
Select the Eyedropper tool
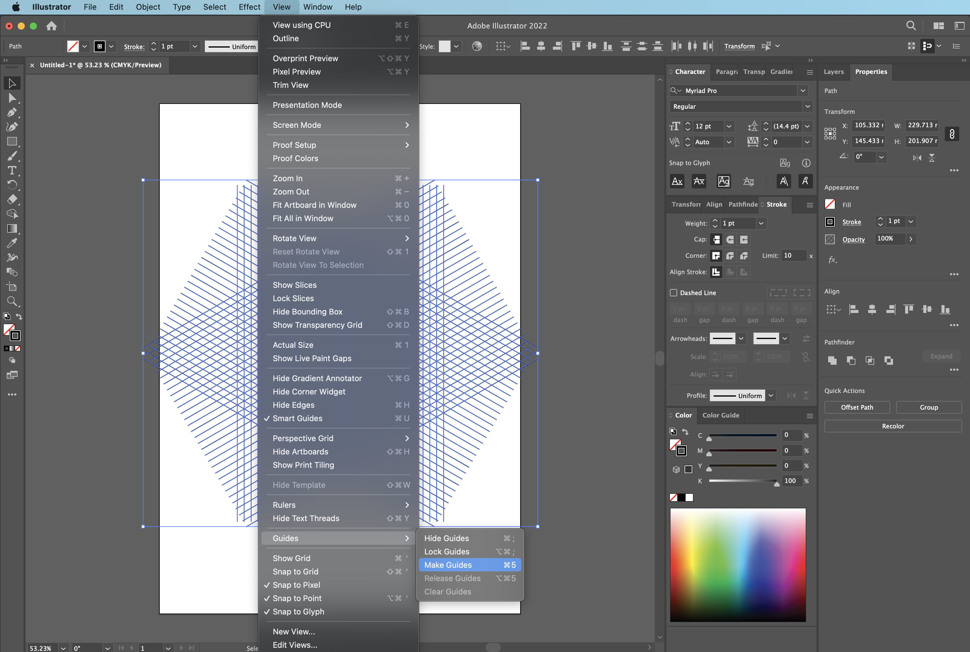(x=12, y=243)
